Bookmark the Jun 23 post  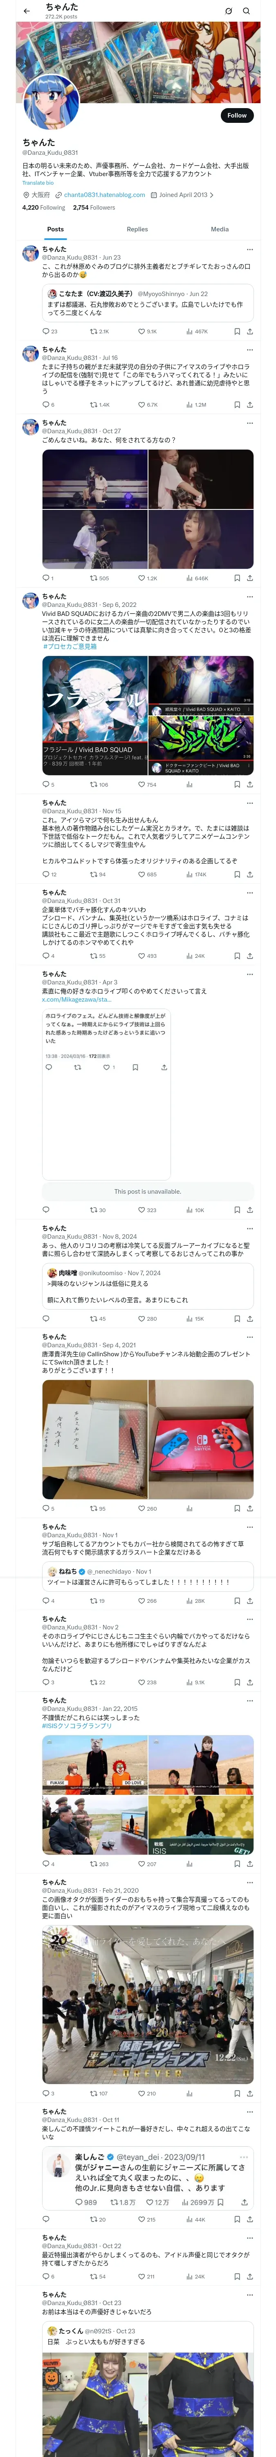(x=237, y=331)
